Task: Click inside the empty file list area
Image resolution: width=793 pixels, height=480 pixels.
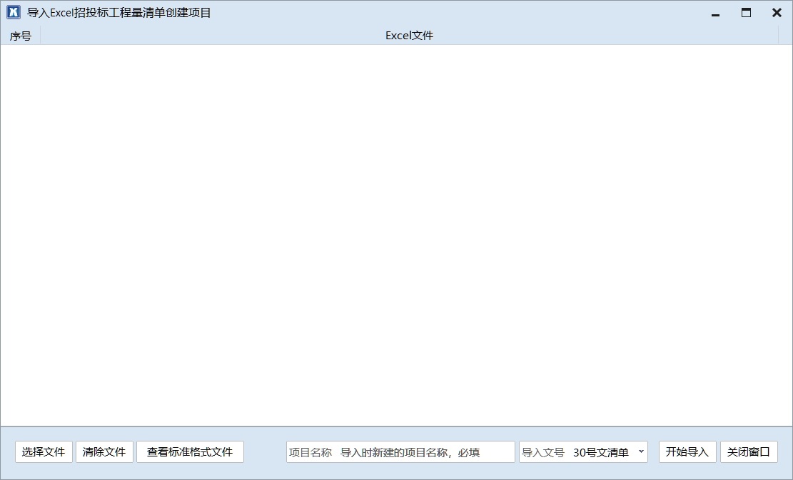Action: (396, 235)
